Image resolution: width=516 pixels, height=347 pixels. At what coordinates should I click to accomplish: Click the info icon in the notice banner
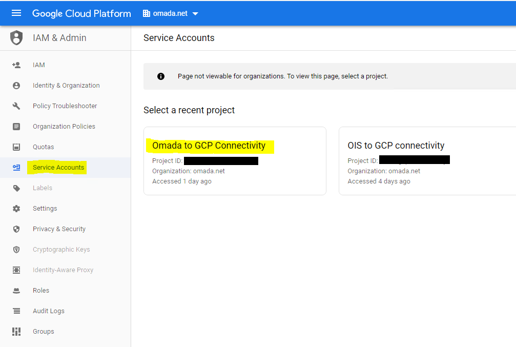[x=160, y=76]
